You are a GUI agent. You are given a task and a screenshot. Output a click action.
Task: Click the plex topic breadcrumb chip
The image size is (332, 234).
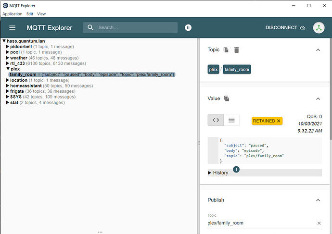tap(213, 70)
